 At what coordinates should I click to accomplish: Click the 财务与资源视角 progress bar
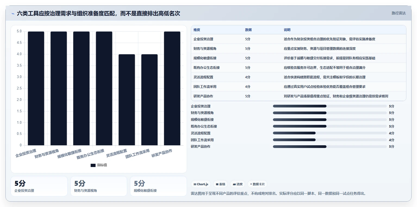[x=330, y=113]
